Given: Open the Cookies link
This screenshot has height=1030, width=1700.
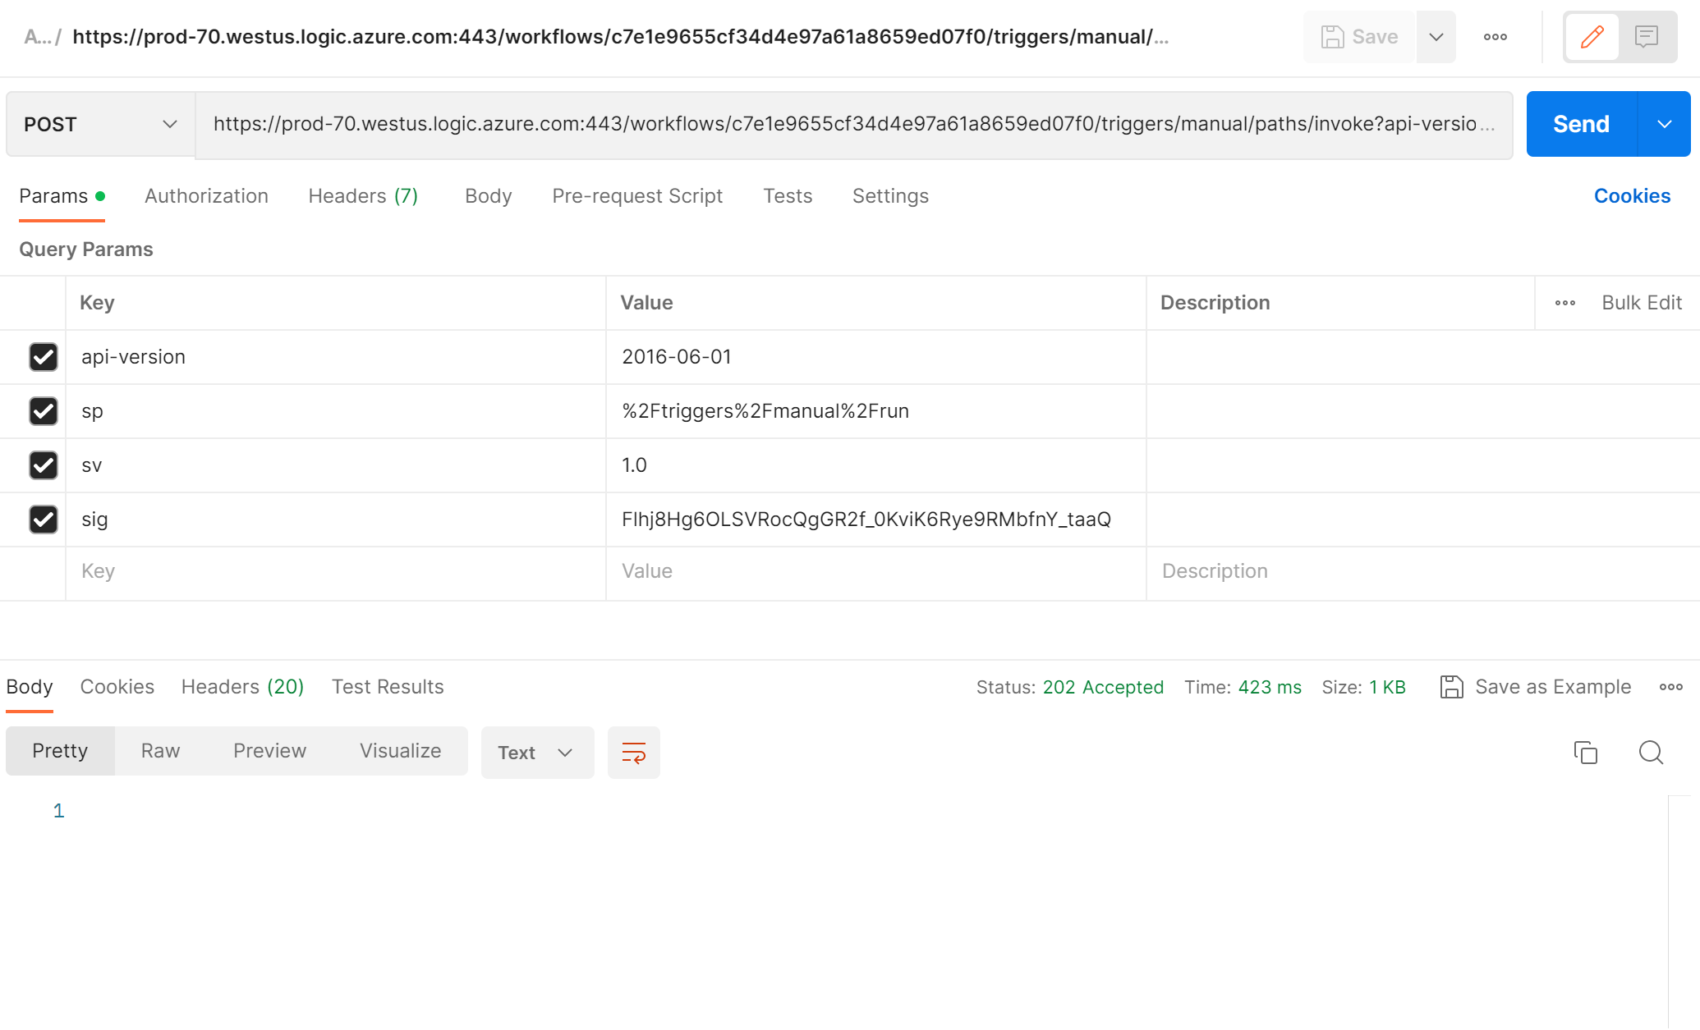Looking at the screenshot, I should 1631,196.
